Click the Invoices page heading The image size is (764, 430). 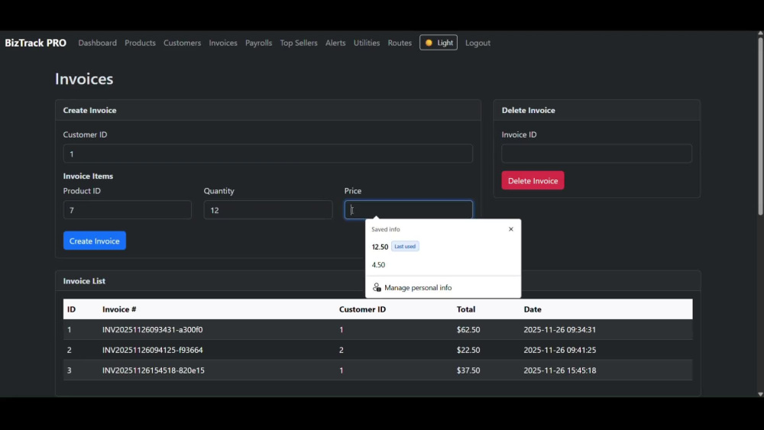84,79
